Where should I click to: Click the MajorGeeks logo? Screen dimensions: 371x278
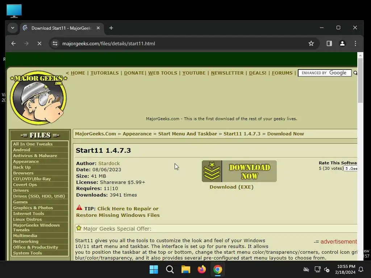38,98
